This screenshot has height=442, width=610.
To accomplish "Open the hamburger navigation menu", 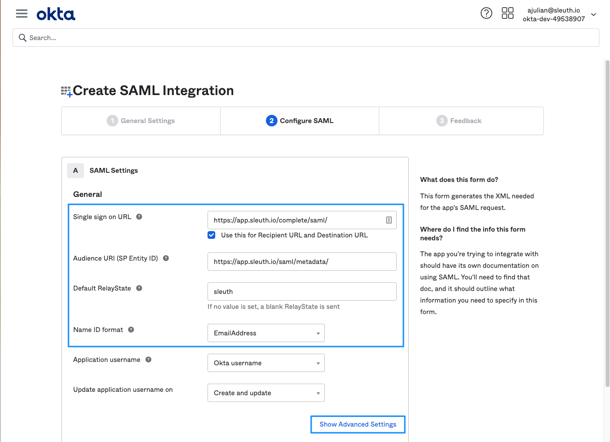I will [22, 14].
